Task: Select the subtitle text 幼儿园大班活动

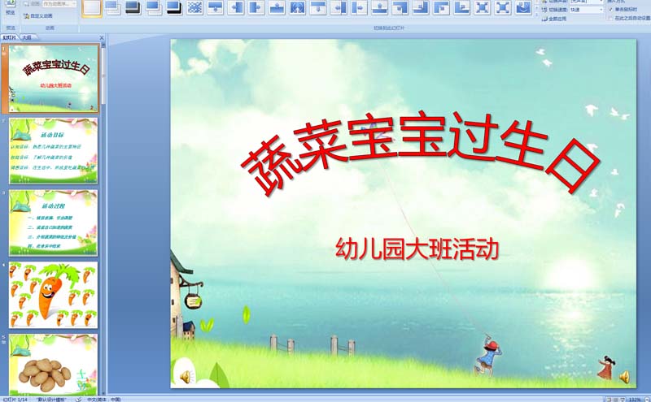Action: pos(417,249)
